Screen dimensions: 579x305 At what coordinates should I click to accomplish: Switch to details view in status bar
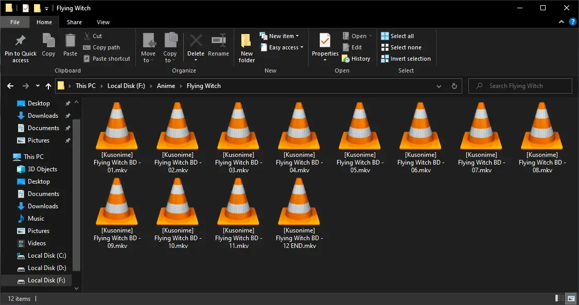click(x=559, y=298)
